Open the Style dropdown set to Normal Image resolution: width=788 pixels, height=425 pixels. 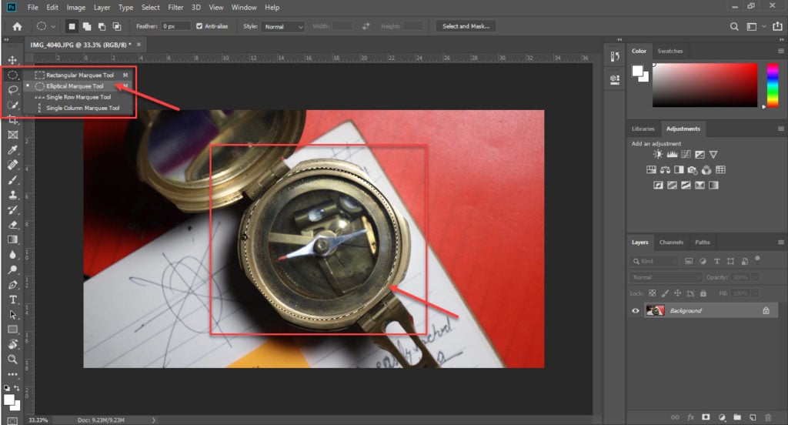[x=283, y=27]
